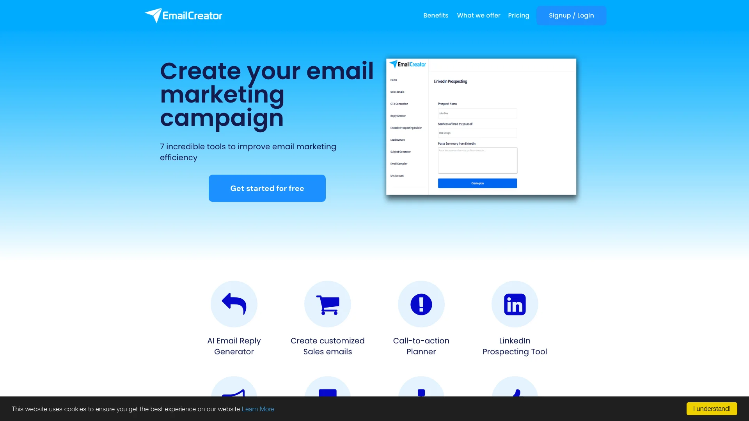Select the Lead Nurture sidebar option
Image resolution: width=749 pixels, height=421 pixels.
pyautogui.click(x=398, y=140)
